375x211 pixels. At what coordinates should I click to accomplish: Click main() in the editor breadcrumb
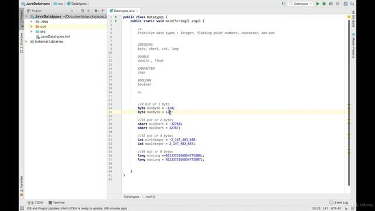point(150,197)
